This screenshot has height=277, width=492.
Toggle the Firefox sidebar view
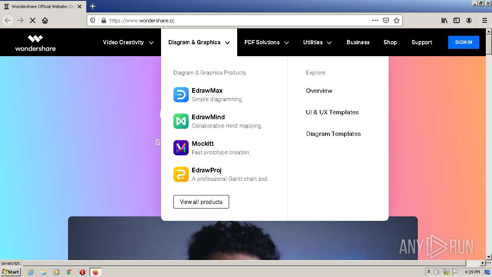[x=457, y=20]
